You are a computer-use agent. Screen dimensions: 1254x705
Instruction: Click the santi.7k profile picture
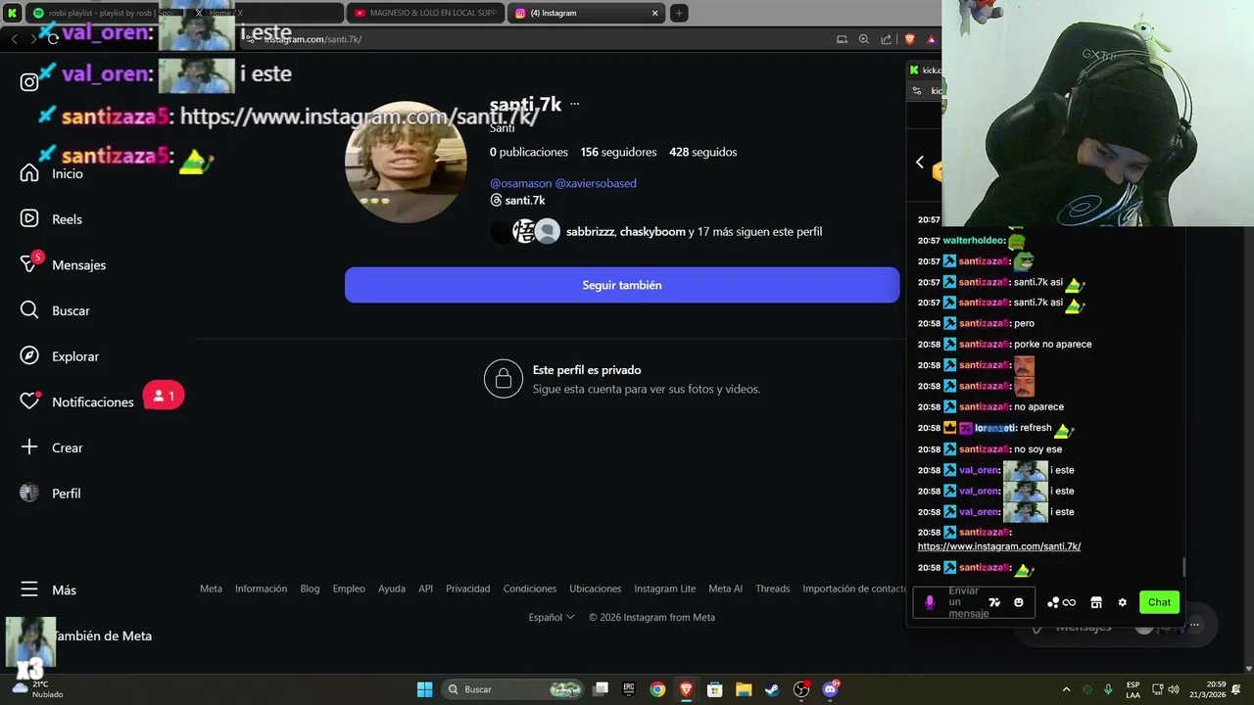(x=406, y=163)
